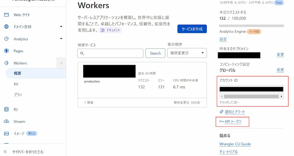Expand the ドメイン登録 submenu arrow
This screenshot has width=294, height=156.
[x=61, y=27]
